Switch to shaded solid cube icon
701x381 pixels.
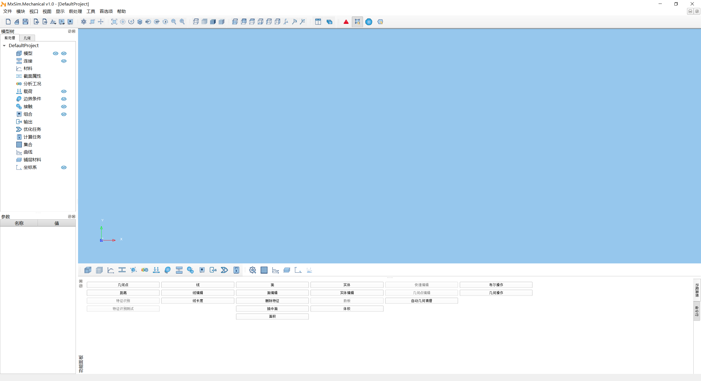[x=213, y=22]
